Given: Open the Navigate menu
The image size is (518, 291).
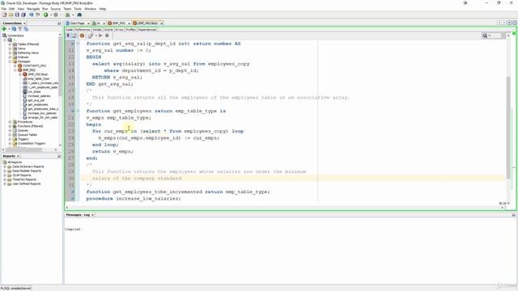Looking at the screenshot, I should tap(33, 9).
